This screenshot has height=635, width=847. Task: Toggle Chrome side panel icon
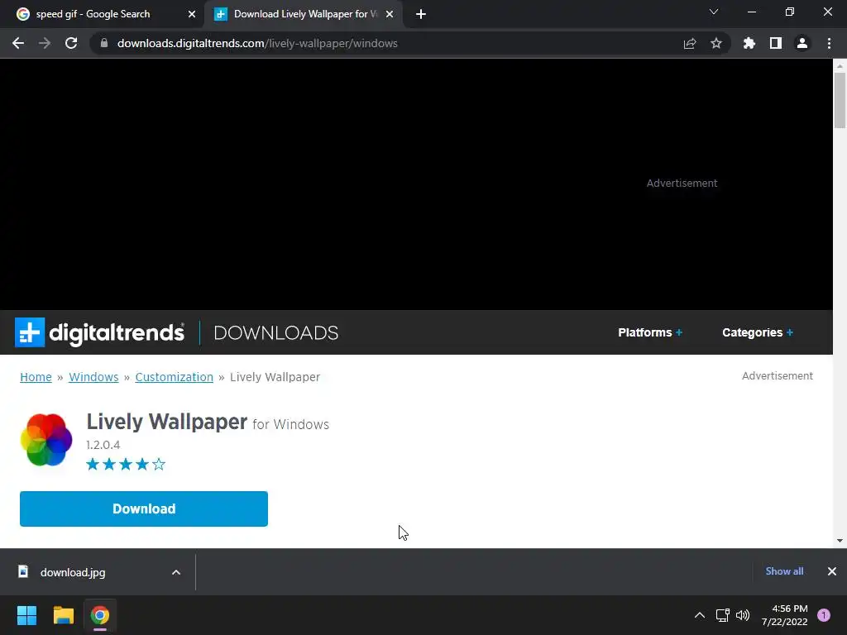776,43
